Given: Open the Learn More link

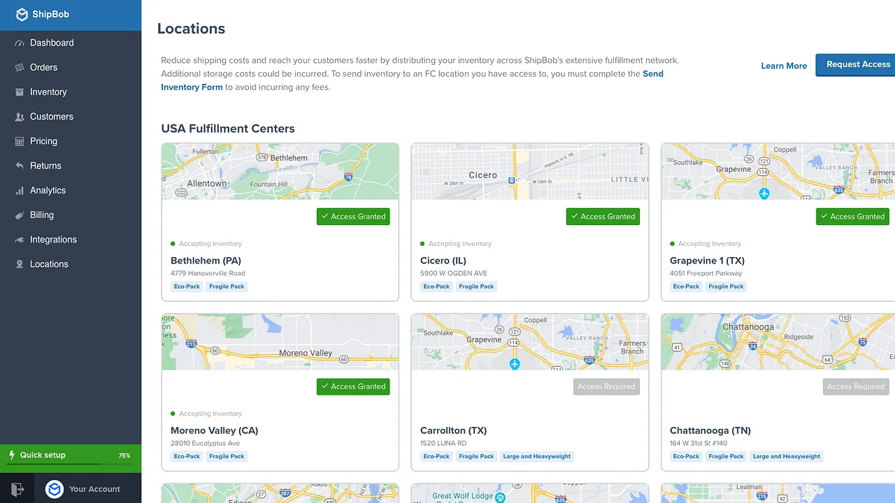Looking at the screenshot, I should coord(783,66).
